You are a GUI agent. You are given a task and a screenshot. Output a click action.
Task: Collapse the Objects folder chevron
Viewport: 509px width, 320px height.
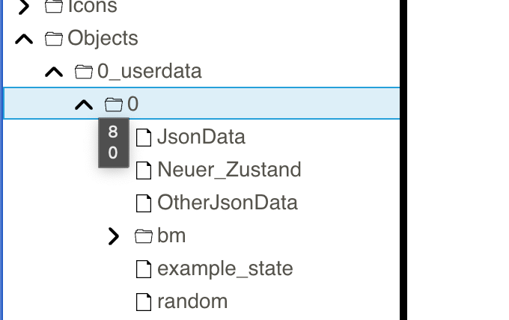coord(24,39)
